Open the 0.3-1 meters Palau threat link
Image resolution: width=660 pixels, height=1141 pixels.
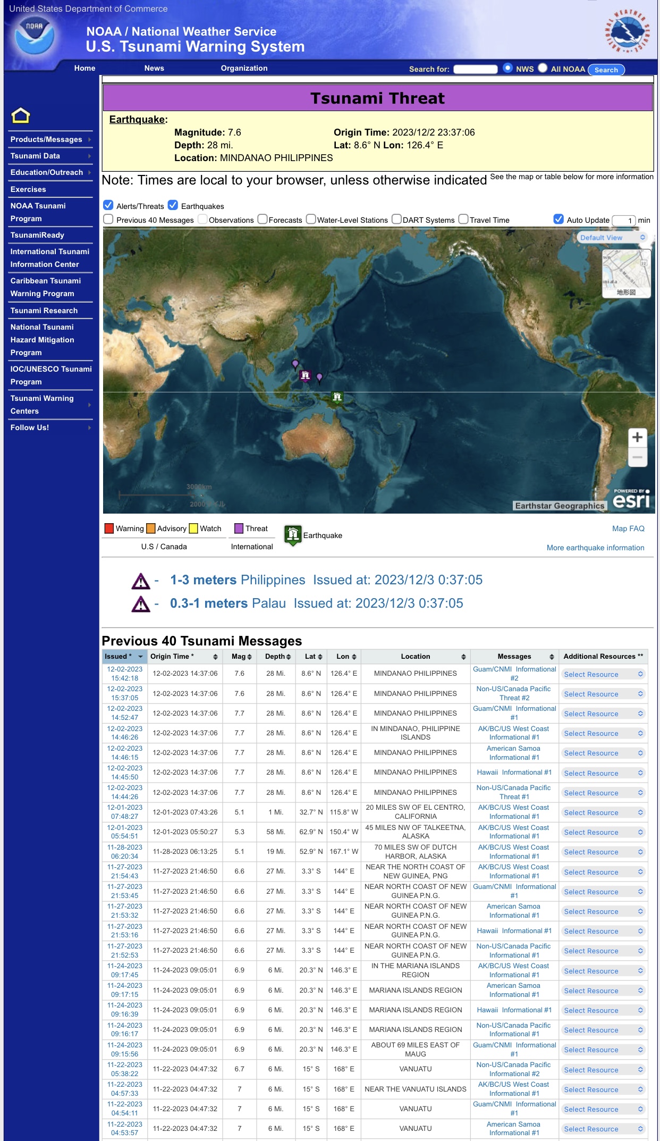click(x=317, y=603)
